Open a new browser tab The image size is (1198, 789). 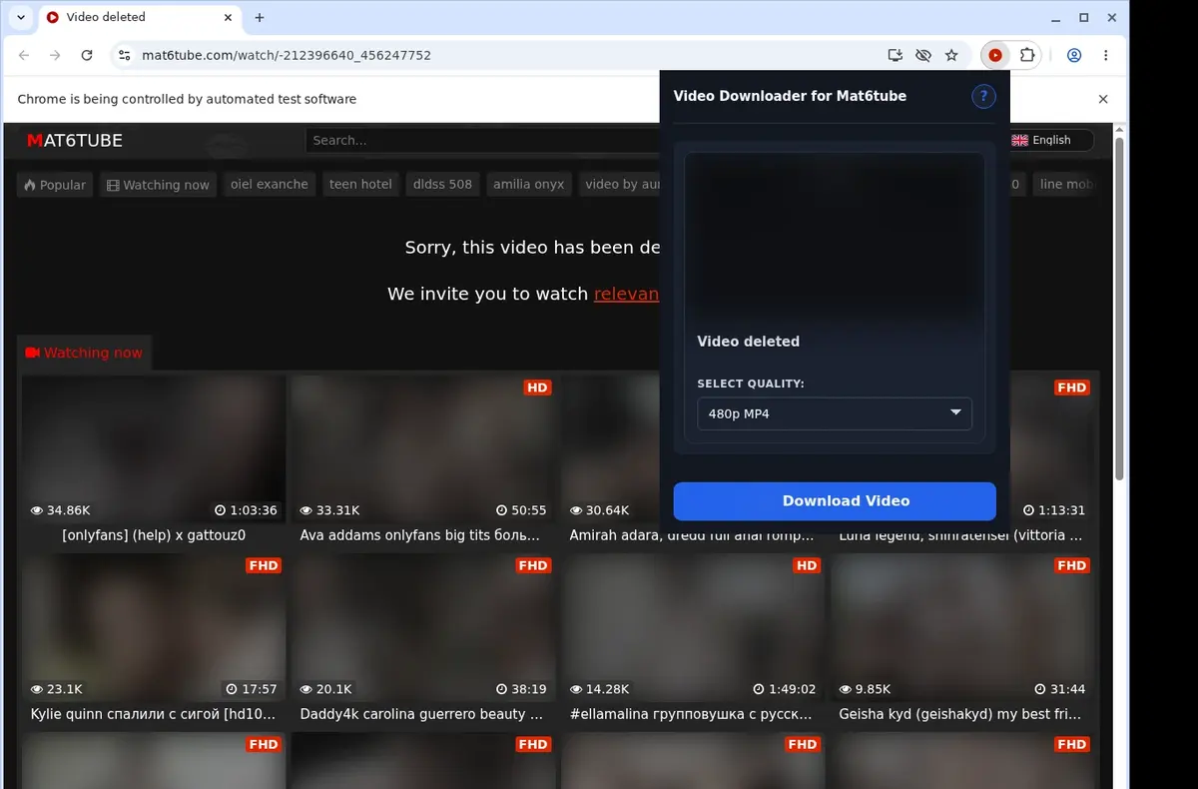click(260, 17)
